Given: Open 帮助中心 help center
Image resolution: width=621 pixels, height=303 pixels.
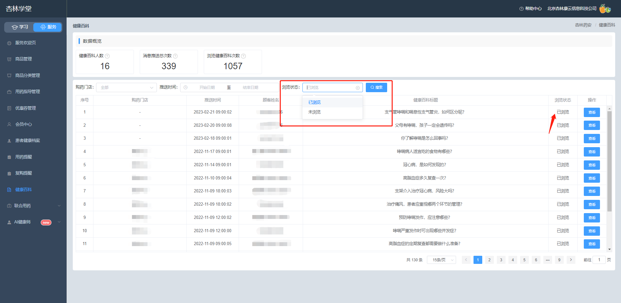Looking at the screenshot, I should (x=530, y=9).
